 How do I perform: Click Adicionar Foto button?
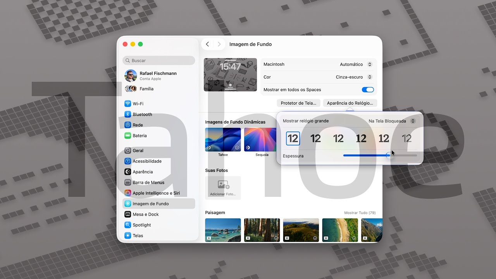coord(223,188)
